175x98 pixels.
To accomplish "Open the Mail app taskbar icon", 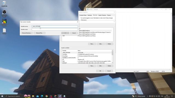I will click(x=37, y=96).
